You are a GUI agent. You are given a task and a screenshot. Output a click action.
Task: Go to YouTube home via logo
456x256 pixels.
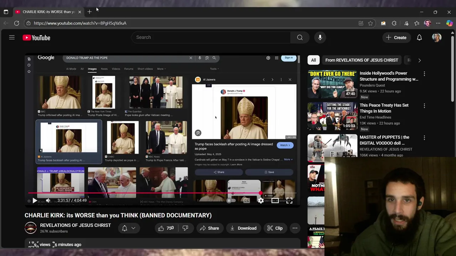(x=36, y=38)
